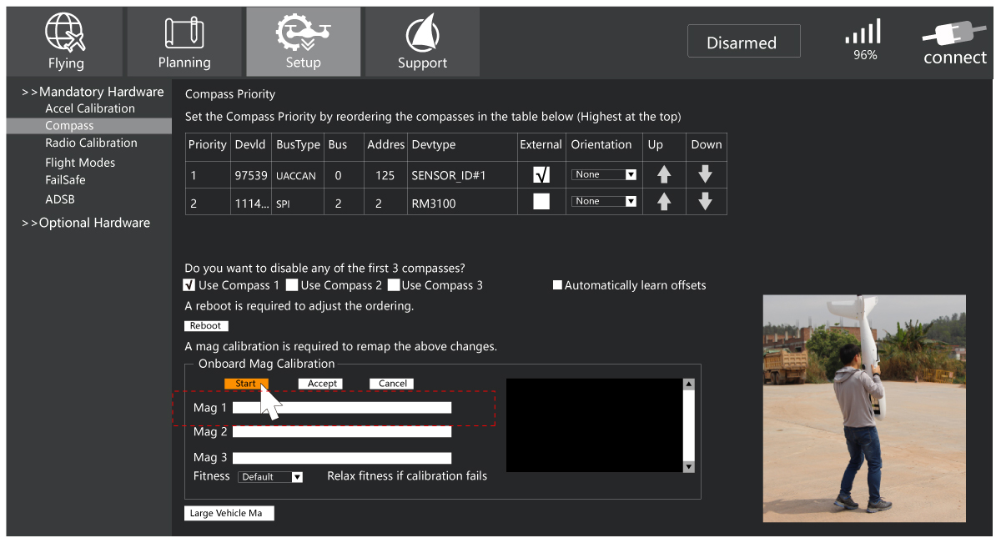Click the photo of man holding aircraft

tap(864, 409)
